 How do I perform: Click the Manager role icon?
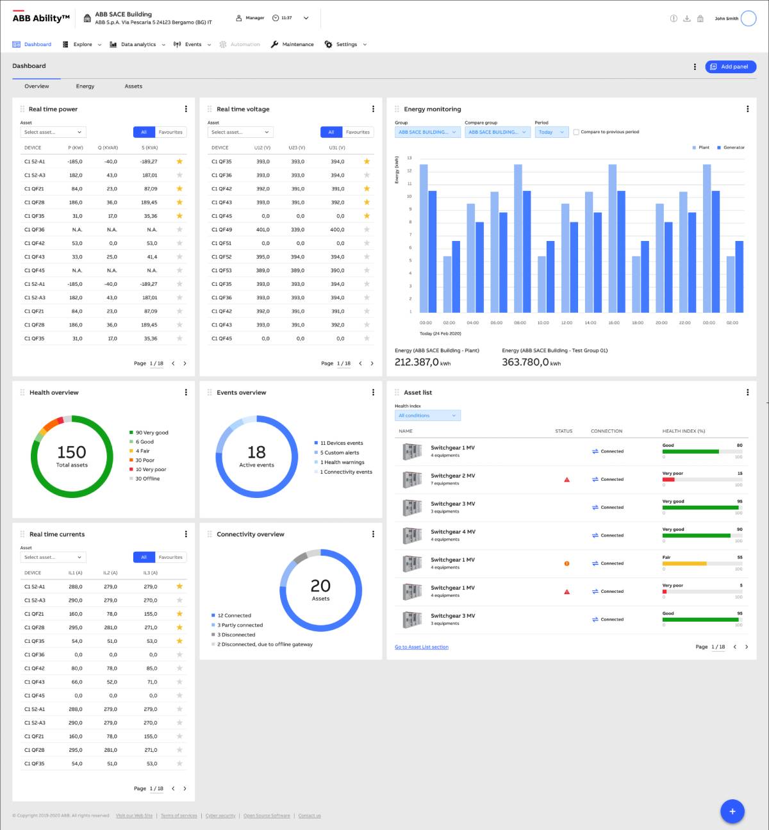coord(239,18)
